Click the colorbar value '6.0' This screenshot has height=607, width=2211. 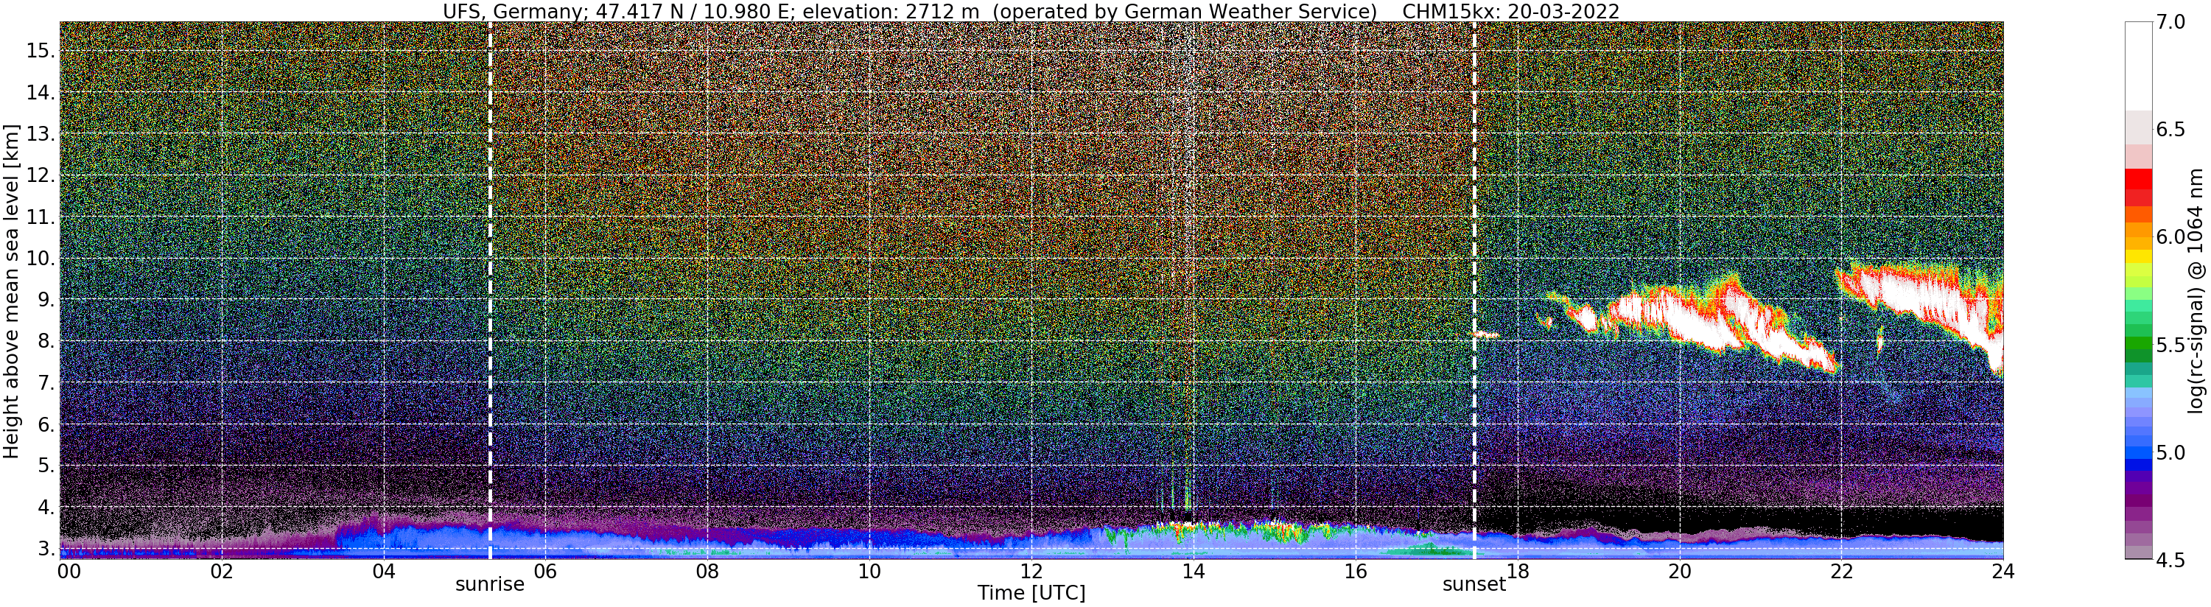tap(2171, 237)
